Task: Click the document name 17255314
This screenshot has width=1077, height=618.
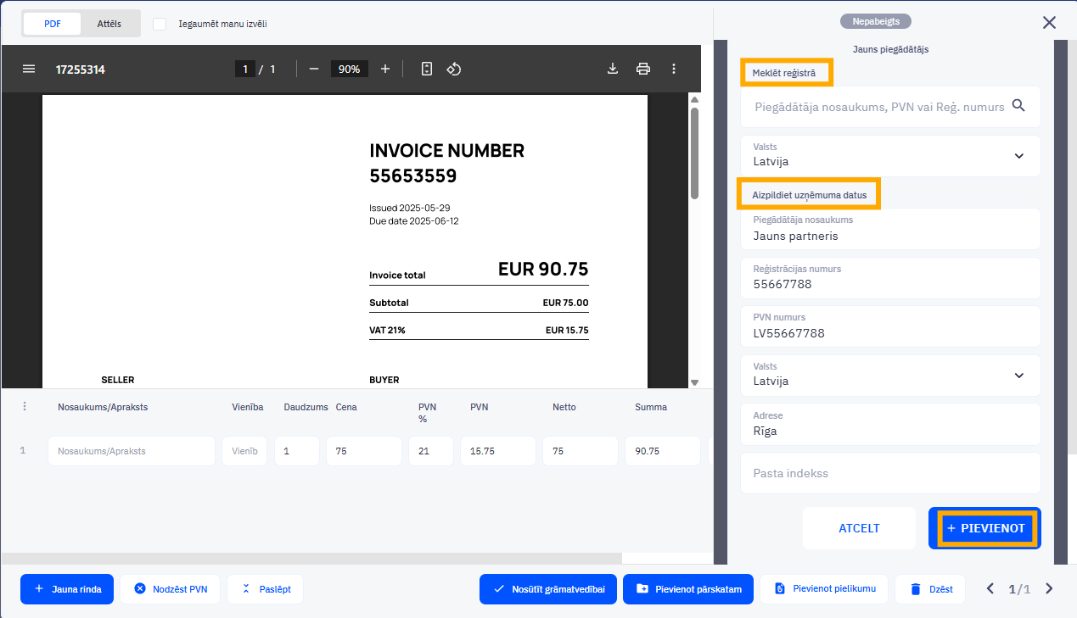Action: coord(81,70)
